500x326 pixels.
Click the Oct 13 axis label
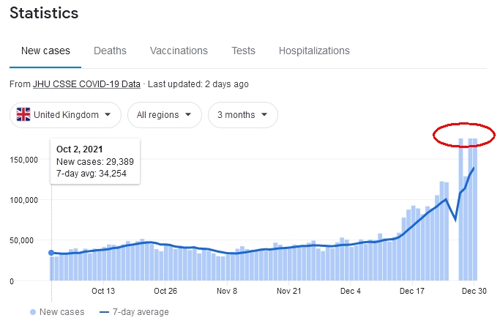(x=103, y=291)
